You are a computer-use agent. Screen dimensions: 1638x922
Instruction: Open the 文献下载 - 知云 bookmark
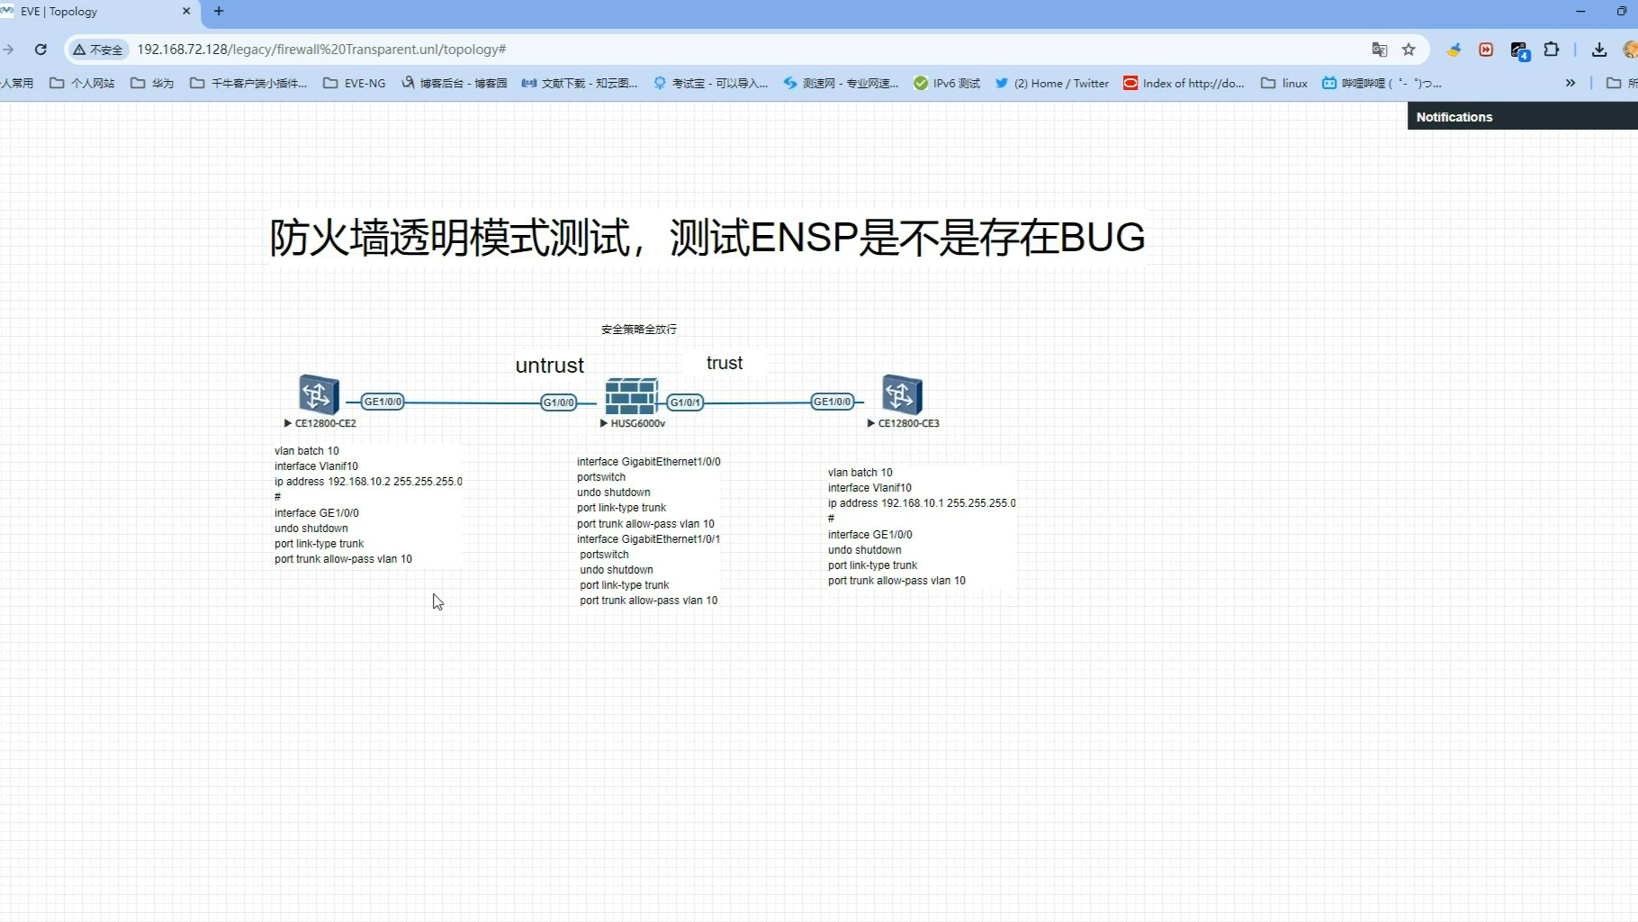580,83
